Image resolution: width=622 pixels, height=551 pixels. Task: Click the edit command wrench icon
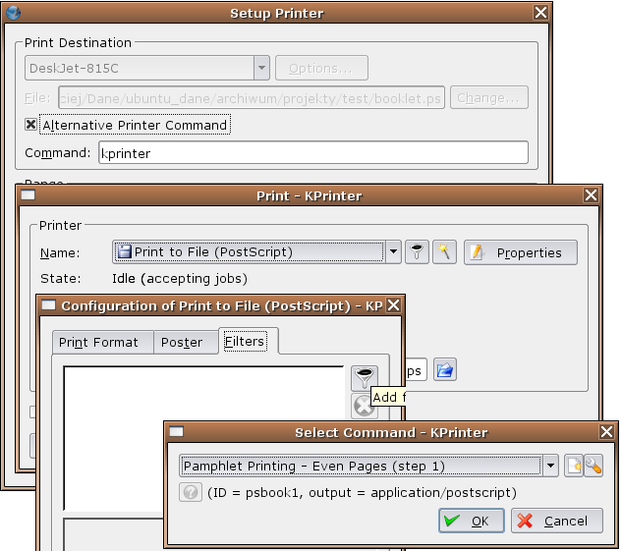click(594, 466)
